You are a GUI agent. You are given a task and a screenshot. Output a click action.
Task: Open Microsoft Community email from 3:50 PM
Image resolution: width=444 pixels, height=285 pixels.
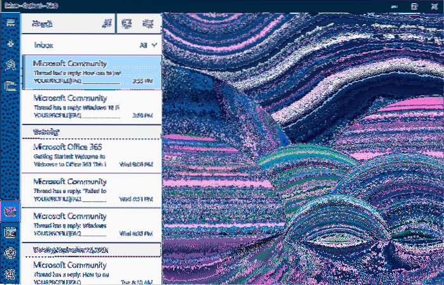coord(92,107)
